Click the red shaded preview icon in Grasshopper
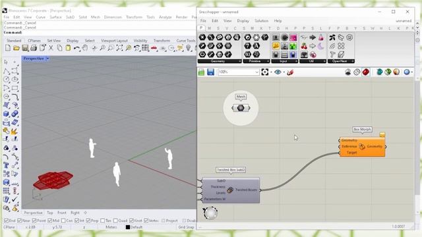Screen dimensions: 422x237 pyautogui.click(x=366, y=72)
